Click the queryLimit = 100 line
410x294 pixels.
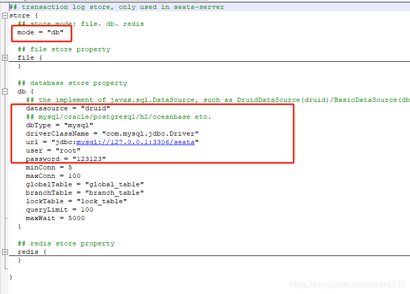(x=59, y=210)
